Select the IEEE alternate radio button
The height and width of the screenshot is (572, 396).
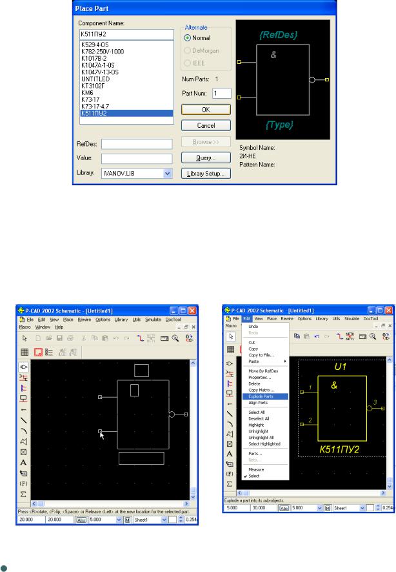point(187,63)
